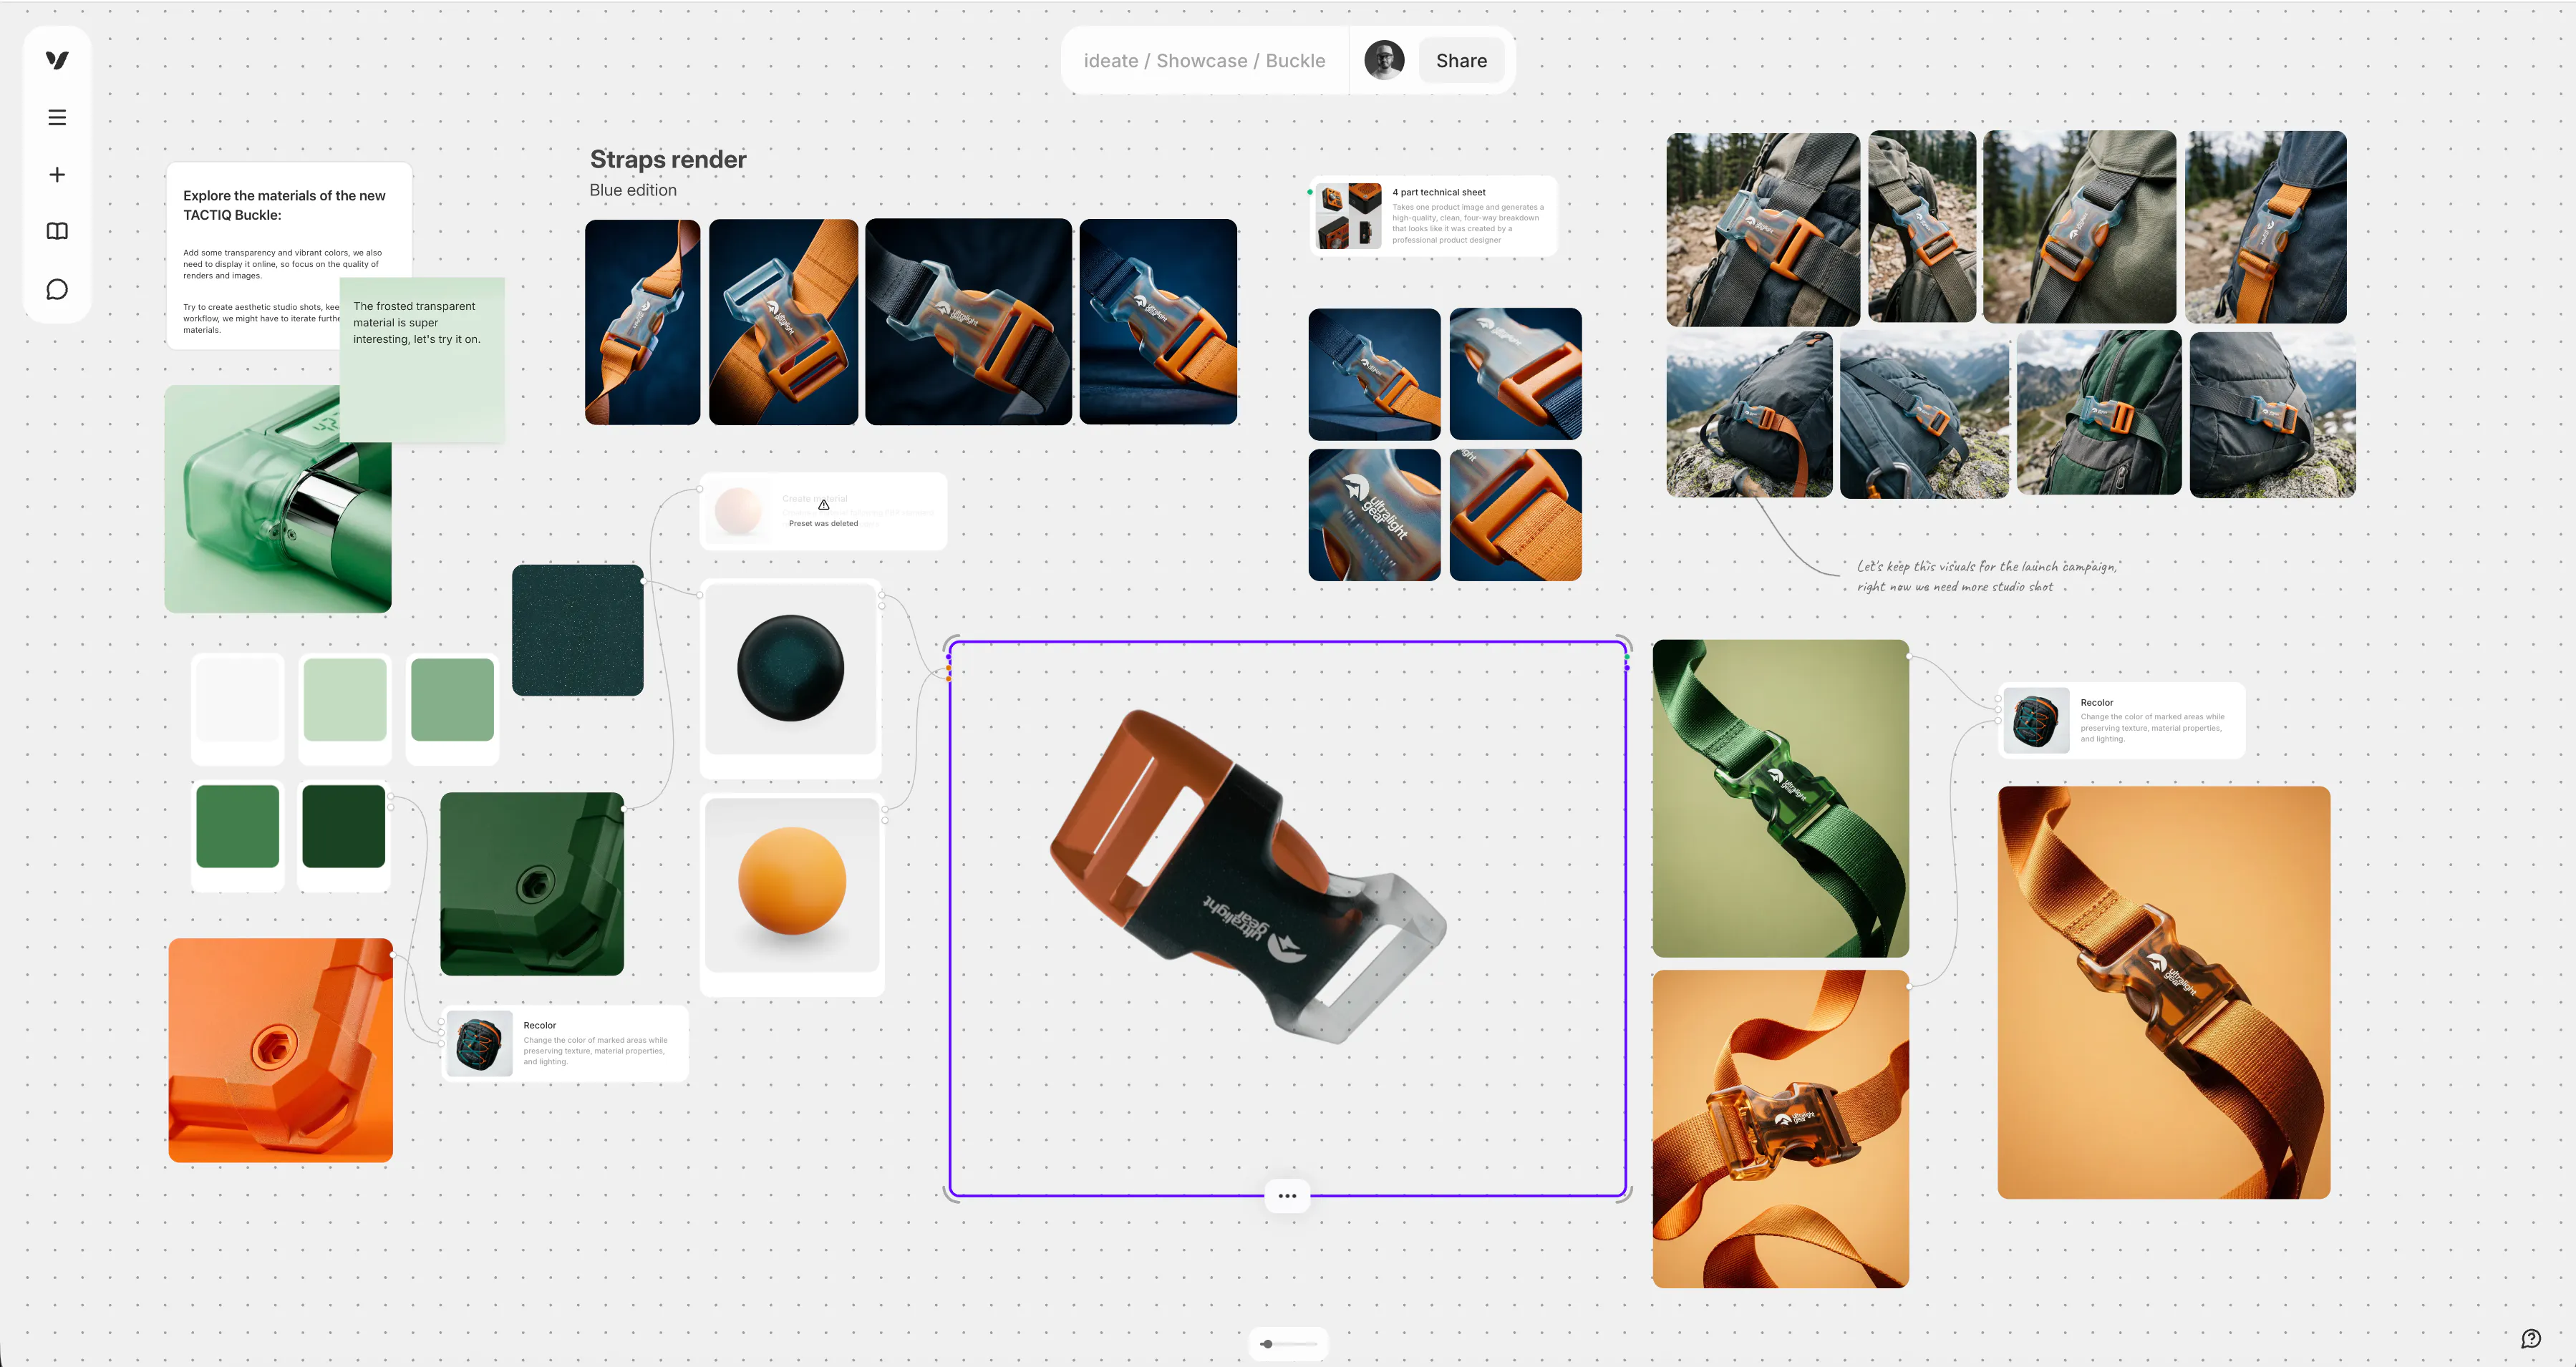Image resolution: width=2576 pixels, height=1367 pixels.
Task: Click the 'ideate' breadcrumb
Action: [1111, 60]
